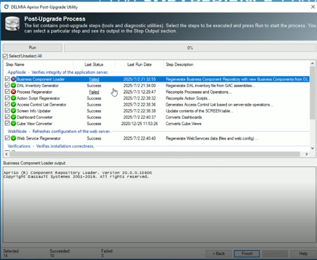Screen dimensions: 317x260
Task: Click the Cube View Converter success icon
Action: click(13, 124)
